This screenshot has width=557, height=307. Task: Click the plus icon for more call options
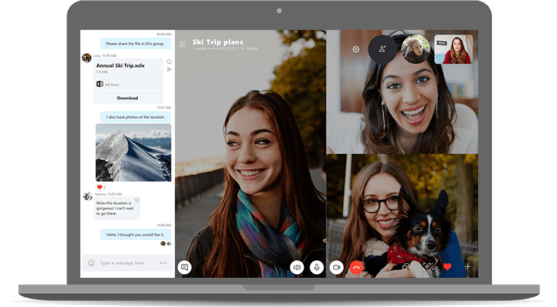(x=467, y=267)
